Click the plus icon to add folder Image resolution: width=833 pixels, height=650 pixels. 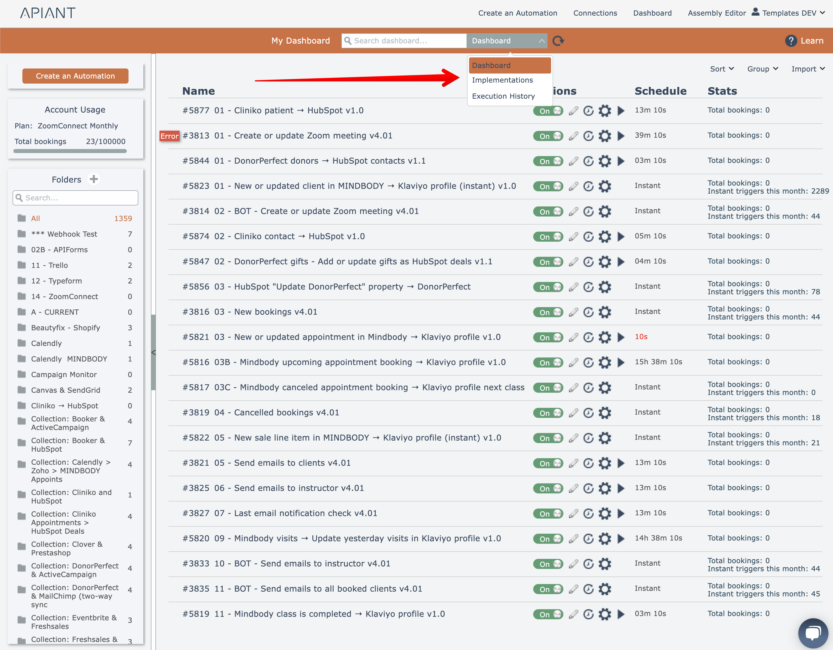94,179
